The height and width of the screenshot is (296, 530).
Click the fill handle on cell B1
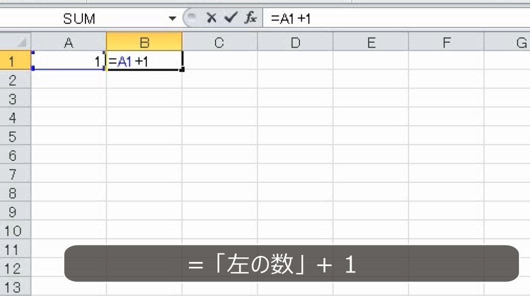click(183, 70)
